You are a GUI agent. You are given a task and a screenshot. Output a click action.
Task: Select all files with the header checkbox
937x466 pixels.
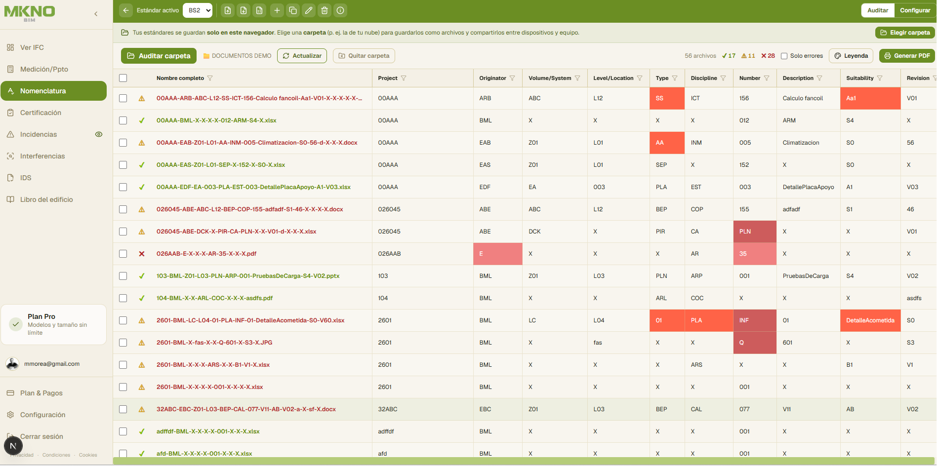(x=123, y=78)
